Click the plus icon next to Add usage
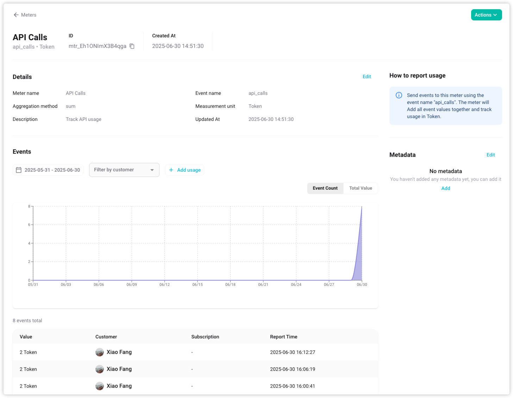The width and height of the screenshot is (513, 398). (x=171, y=170)
